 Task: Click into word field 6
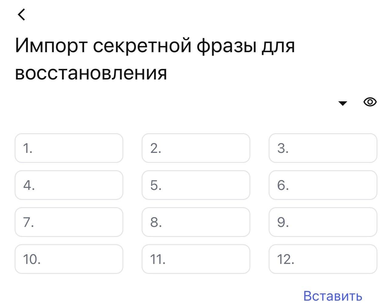pyautogui.click(x=323, y=185)
